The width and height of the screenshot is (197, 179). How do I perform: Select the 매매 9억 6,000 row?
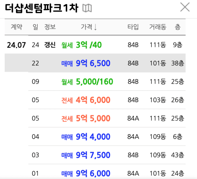point(107,171)
